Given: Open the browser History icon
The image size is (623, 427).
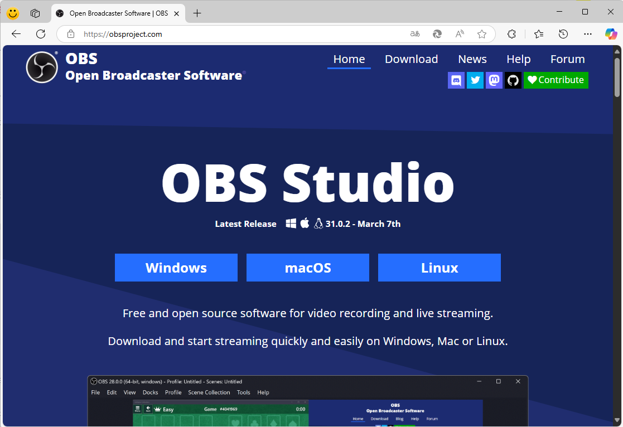Looking at the screenshot, I should [x=563, y=34].
